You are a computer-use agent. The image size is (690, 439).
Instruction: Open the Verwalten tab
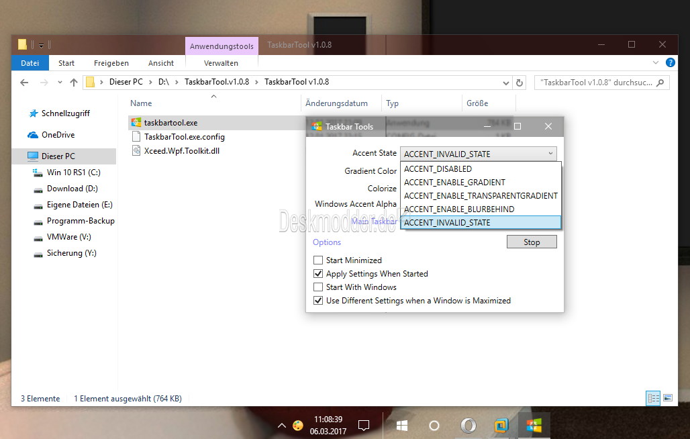[x=221, y=63]
